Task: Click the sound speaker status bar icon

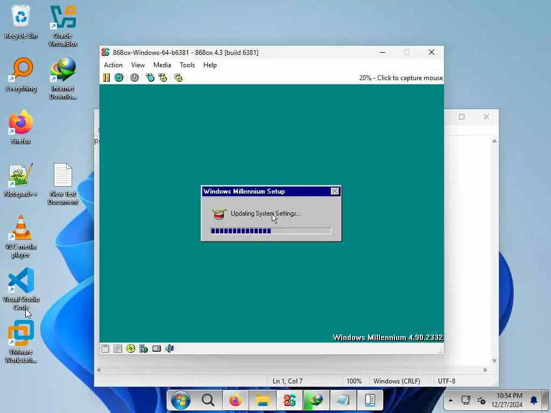Action: (169, 348)
